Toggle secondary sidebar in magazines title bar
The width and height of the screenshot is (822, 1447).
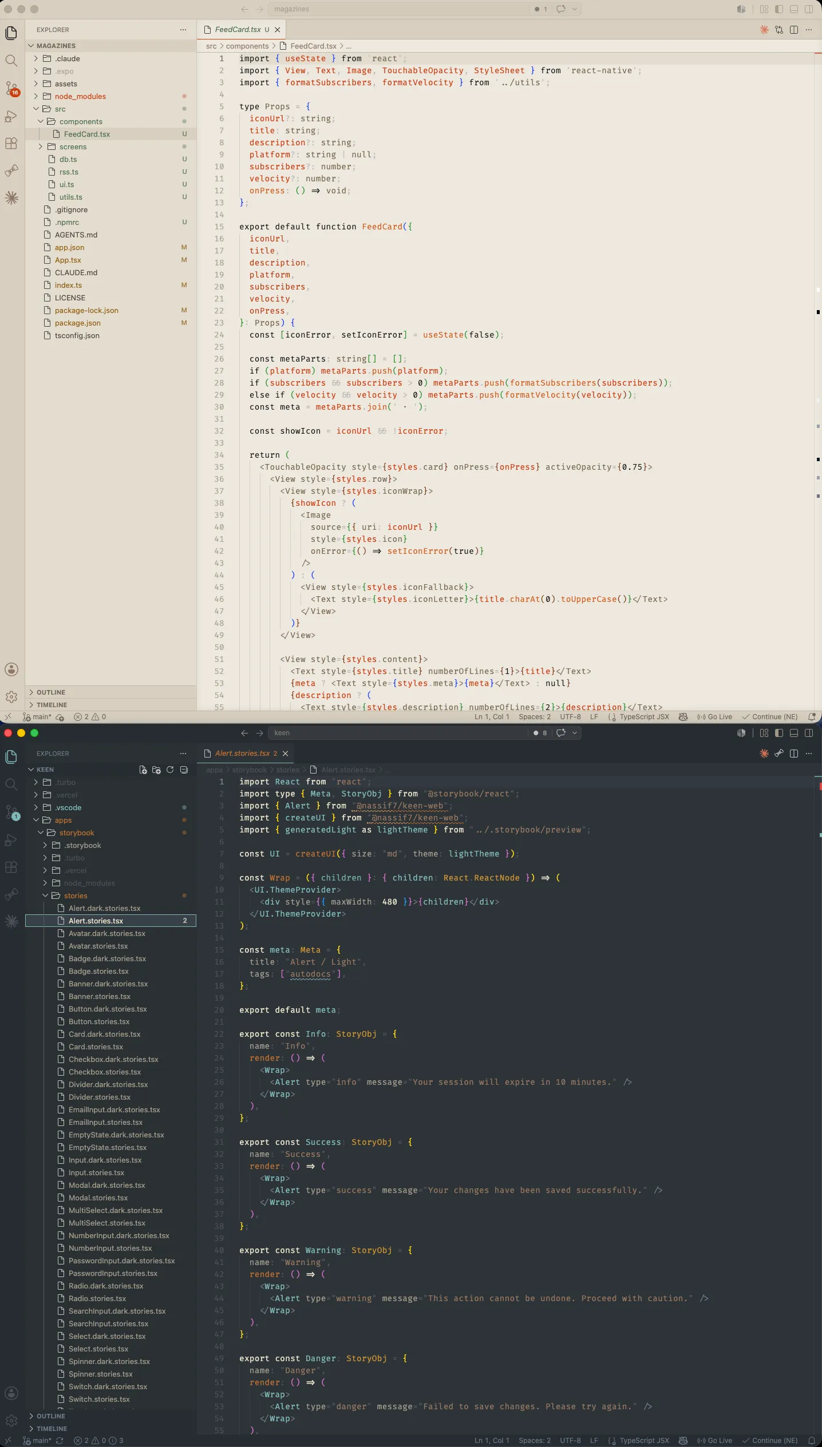pos(809,9)
